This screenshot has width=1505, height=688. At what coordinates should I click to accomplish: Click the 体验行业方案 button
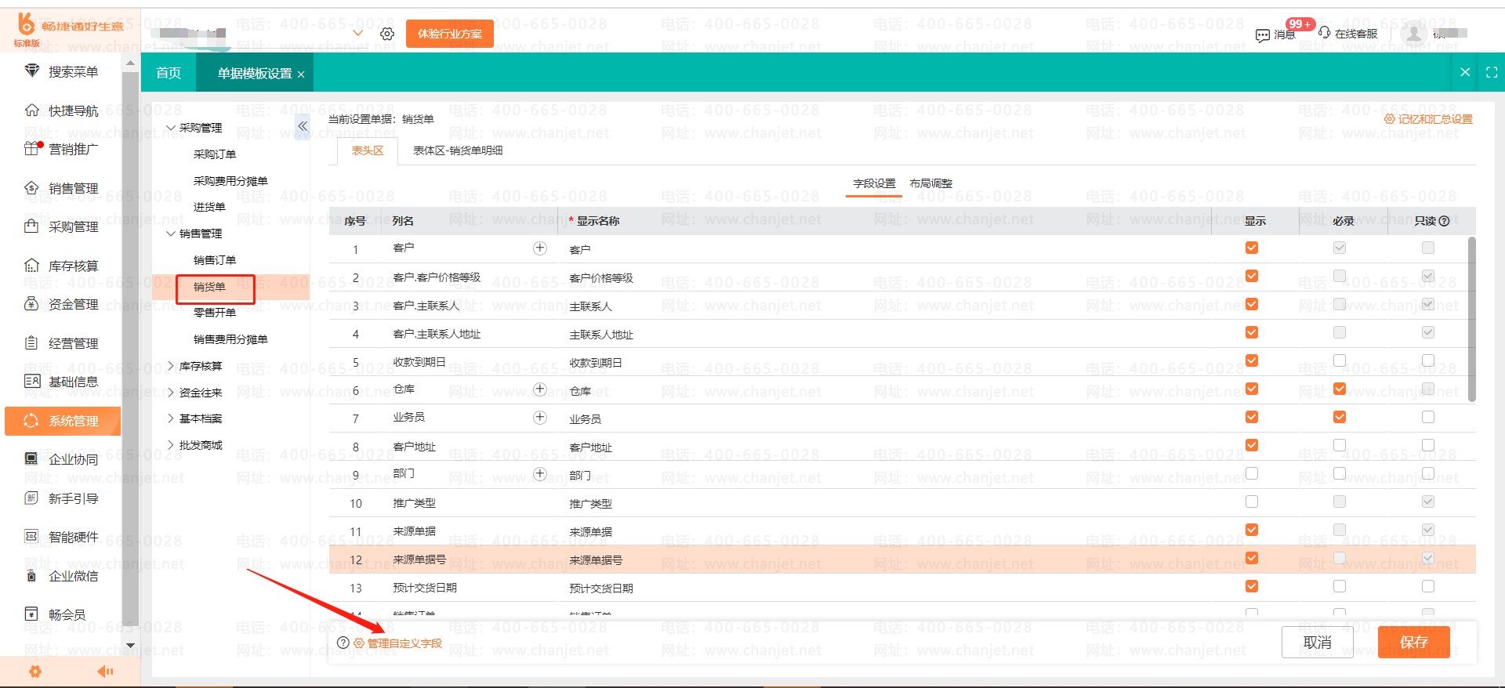(450, 34)
